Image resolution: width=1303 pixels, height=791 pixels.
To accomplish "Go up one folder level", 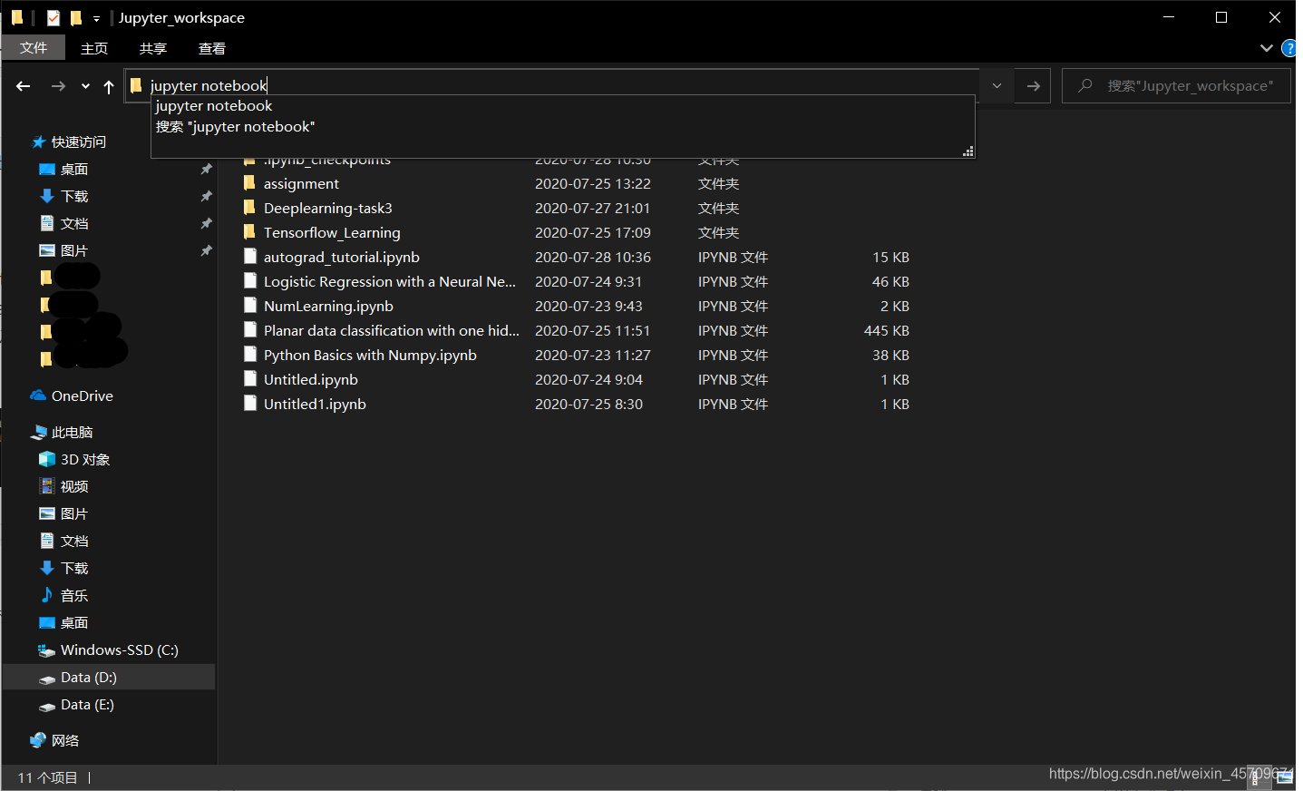I will pyautogui.click(x=109, y=86).
